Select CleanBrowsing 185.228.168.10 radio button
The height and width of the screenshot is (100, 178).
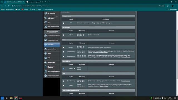pyautogui.click(x=63, y=52)
